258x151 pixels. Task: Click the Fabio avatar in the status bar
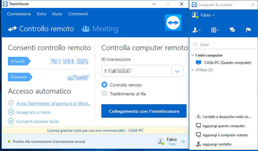(x=161, y=142)
